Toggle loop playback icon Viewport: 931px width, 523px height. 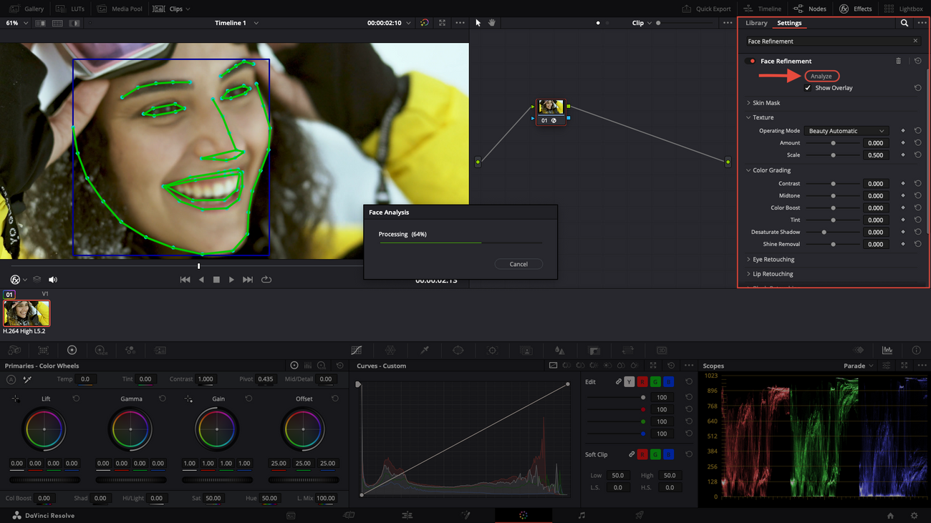(266, 280)
